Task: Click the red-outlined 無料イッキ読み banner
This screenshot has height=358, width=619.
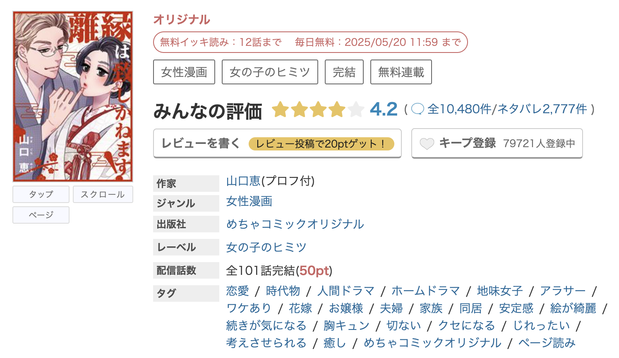Action: click(x=309, y=42)
